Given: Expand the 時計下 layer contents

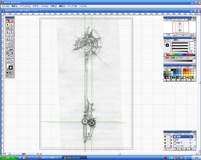Looking at the screenshot, I should coord(171,143).
